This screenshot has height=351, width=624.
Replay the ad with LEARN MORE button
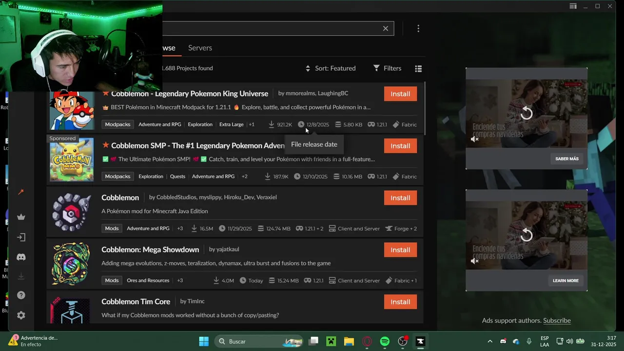(x=526, y=235)
